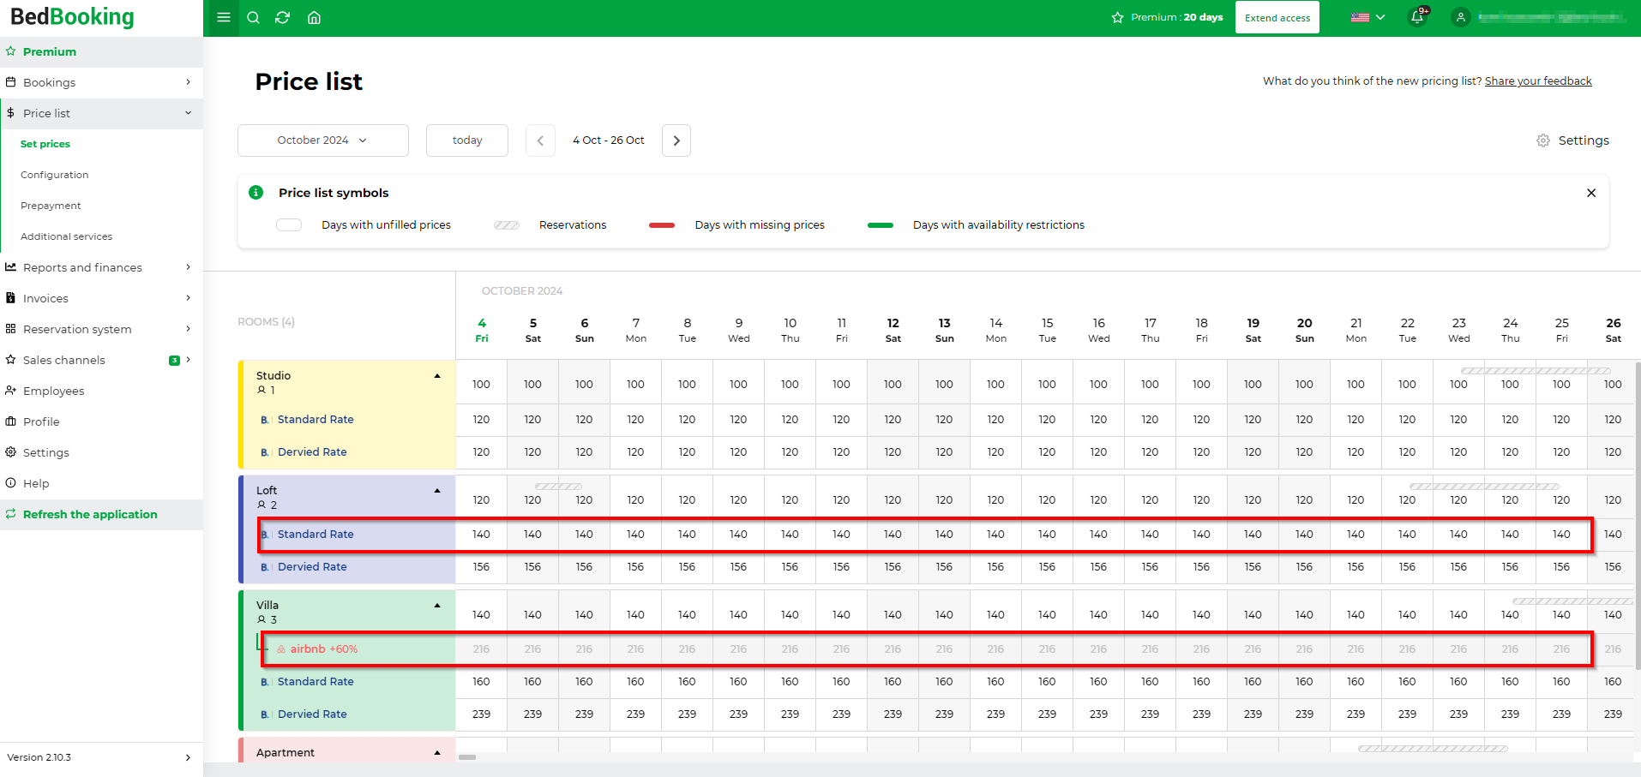Click the Bookings calendar icon in sidebar
This screenshot has width=1641, height=777.
click(x=10, y=82)
